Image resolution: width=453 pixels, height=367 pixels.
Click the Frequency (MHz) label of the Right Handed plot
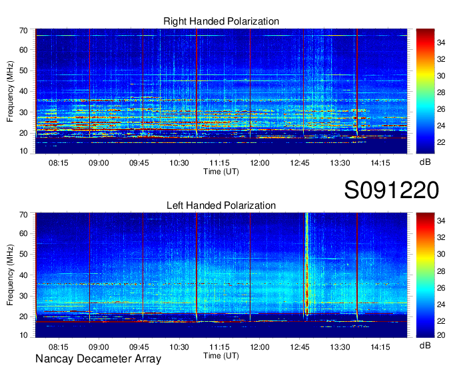(x=10, y=91)
